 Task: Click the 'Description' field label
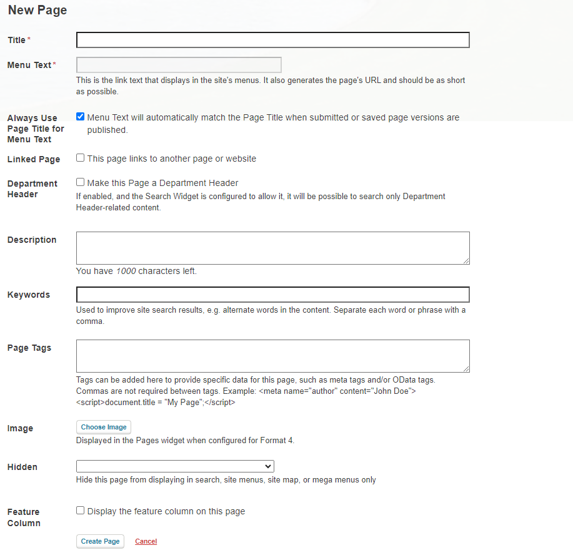click(x=32, y=240)
